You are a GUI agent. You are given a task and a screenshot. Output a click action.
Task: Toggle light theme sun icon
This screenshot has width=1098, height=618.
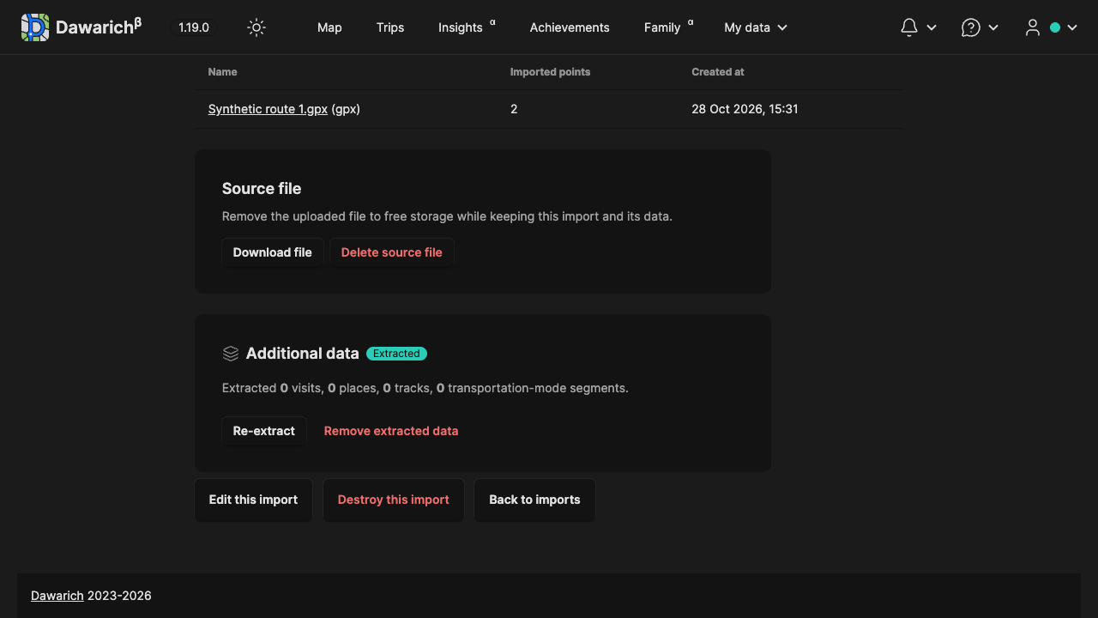click(256, 27)
